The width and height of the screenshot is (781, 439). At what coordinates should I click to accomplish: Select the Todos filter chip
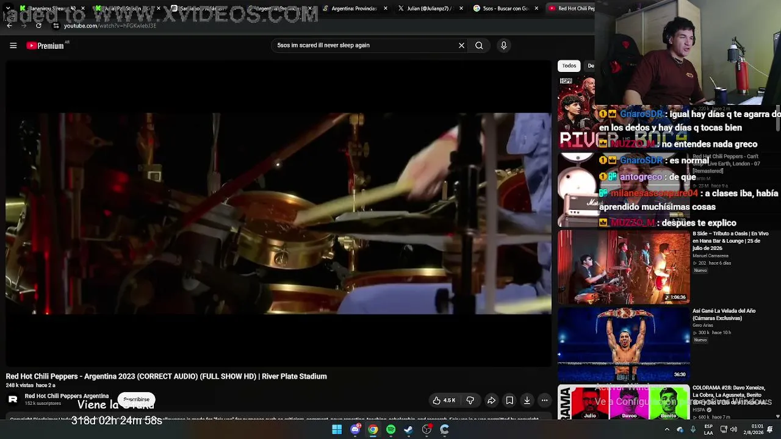[569, 66]
